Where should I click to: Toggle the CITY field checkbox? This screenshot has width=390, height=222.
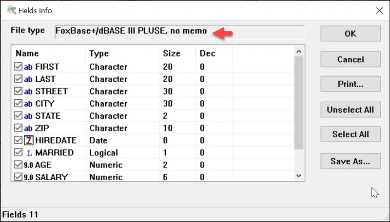tap(18, 103)
